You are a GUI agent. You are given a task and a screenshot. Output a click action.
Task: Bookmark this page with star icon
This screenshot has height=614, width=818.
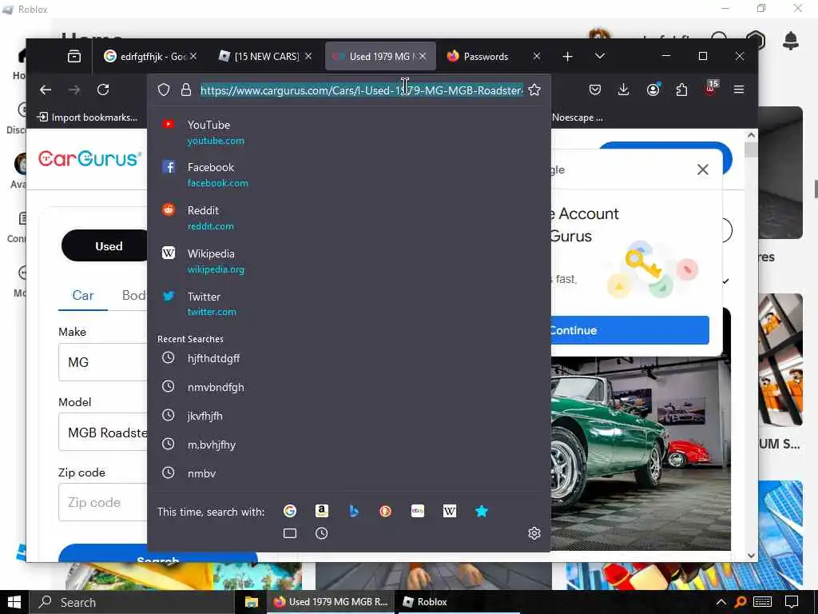point(534,90)
